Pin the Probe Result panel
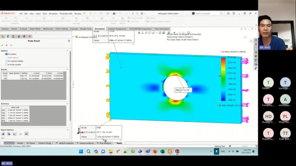Viewport: 296px width, 166px height. (11, 45)
